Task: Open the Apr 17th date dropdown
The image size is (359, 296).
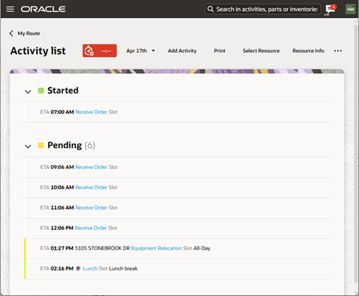Action: (141, 51)
